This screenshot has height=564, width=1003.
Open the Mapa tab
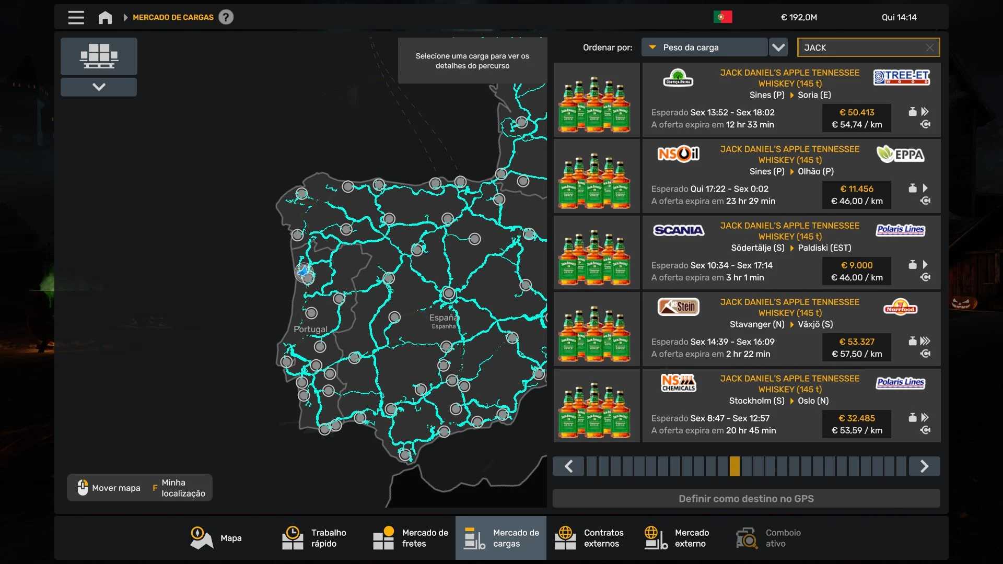pos(216,538)
